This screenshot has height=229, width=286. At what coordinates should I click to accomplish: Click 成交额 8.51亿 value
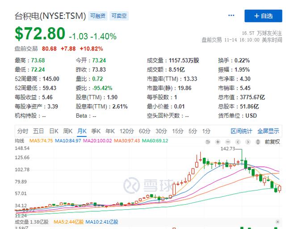tap(177, 70)
